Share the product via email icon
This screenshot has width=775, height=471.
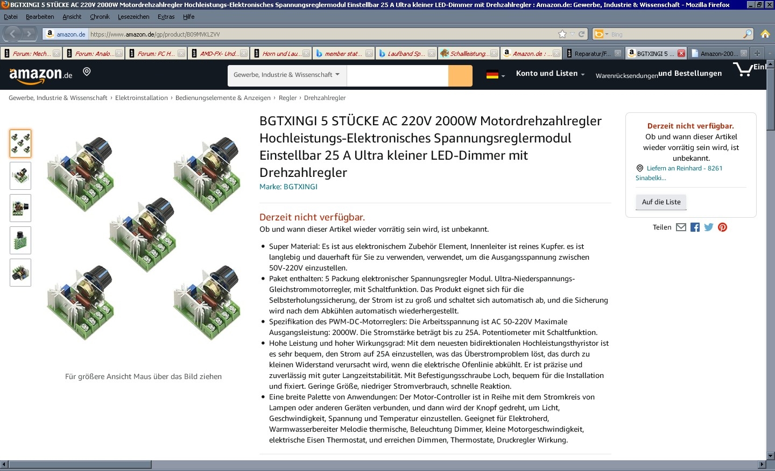click(681, 227)
